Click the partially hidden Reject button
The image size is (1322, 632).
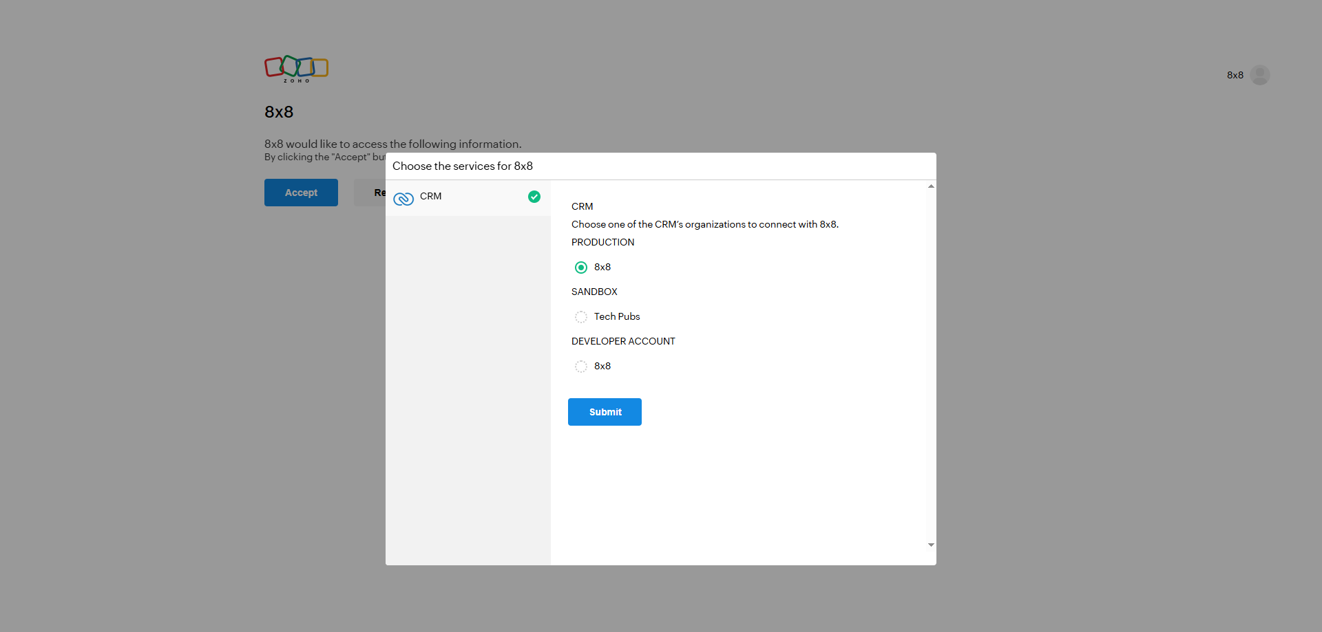[x=370, y=193]
